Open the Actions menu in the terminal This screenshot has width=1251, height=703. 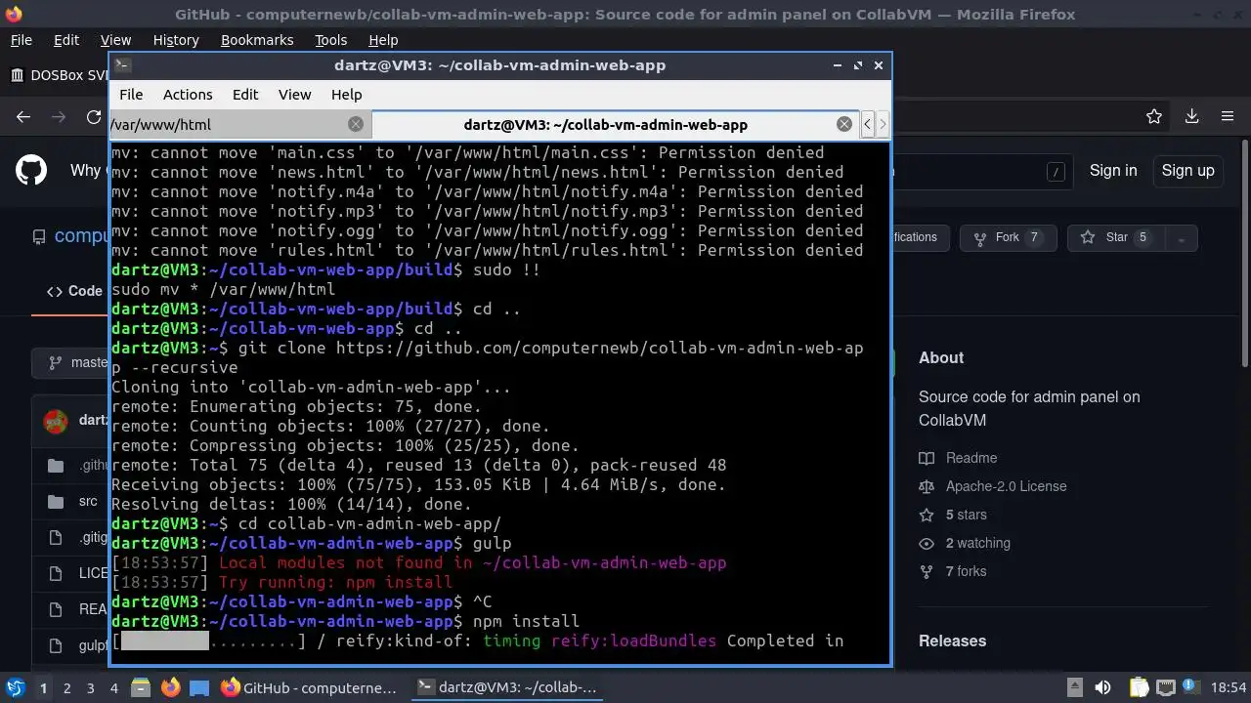click(188, 95)
